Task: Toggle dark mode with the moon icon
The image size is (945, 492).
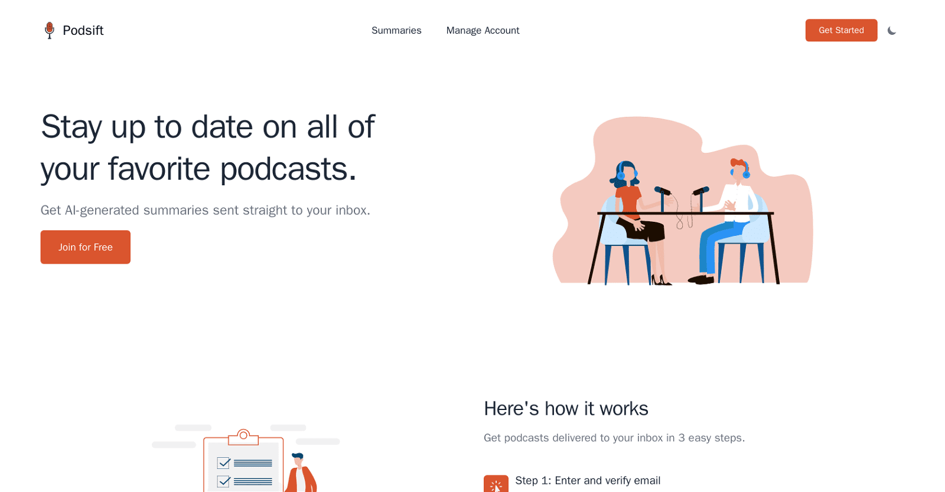Action: 892,31
